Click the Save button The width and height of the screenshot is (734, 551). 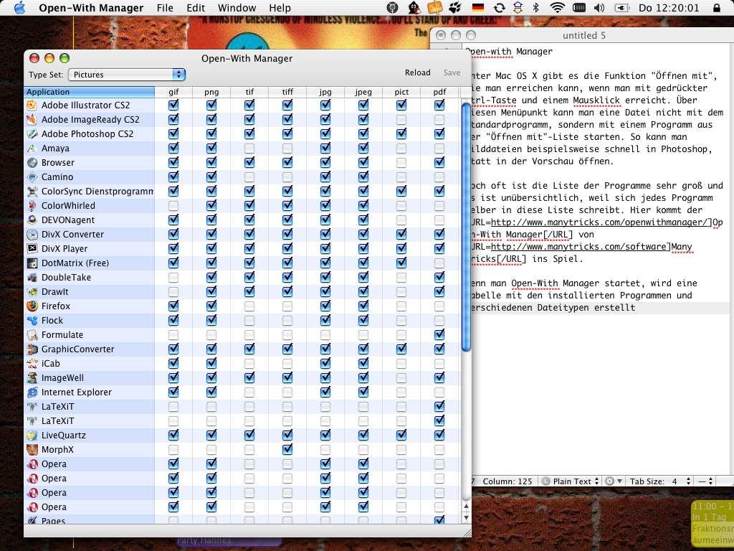(x=452, y=72)
